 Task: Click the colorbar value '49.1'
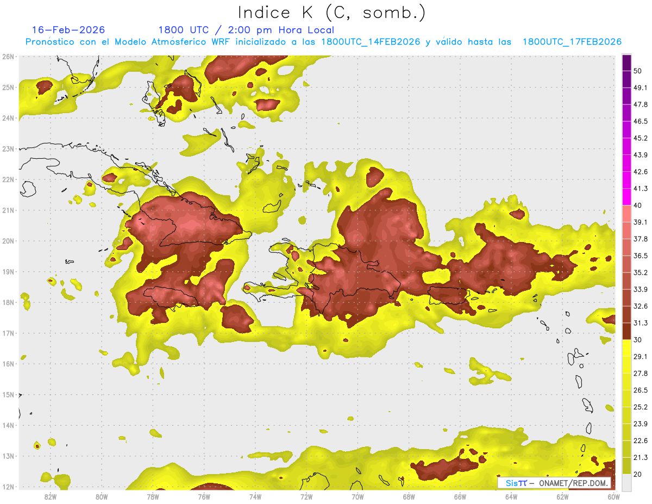[641, 88]
